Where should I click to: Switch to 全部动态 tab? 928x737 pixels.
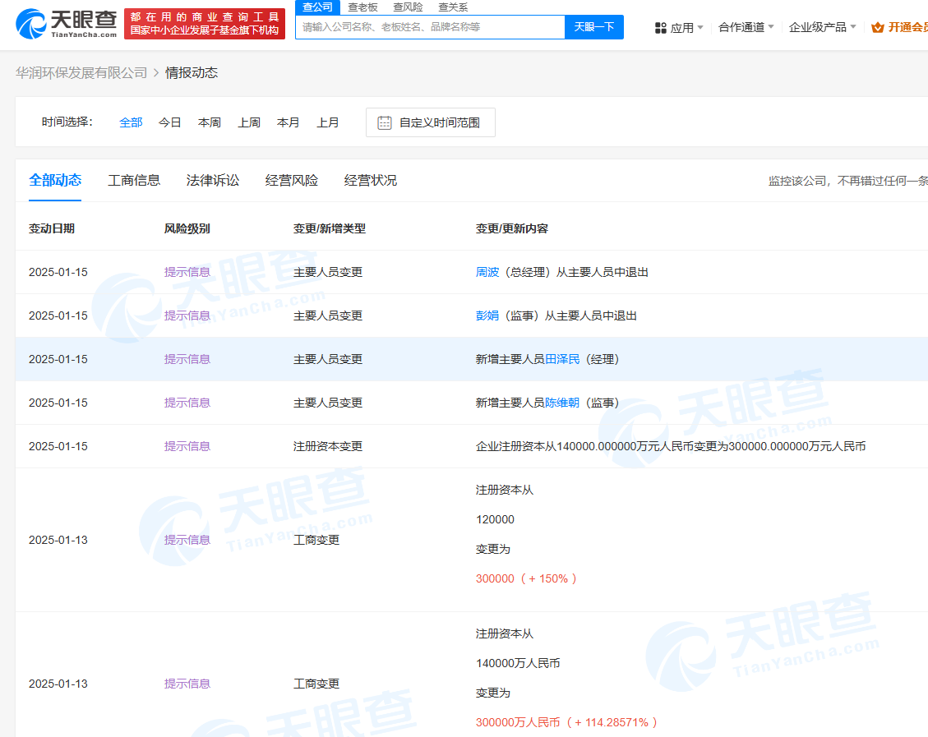[55, 181]
